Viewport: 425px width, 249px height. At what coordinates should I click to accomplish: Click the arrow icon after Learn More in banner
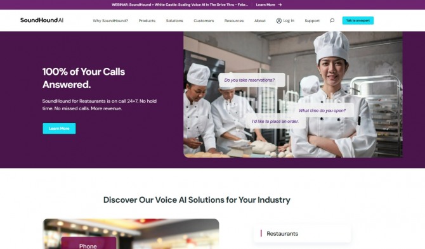click(x=280, y=4)
